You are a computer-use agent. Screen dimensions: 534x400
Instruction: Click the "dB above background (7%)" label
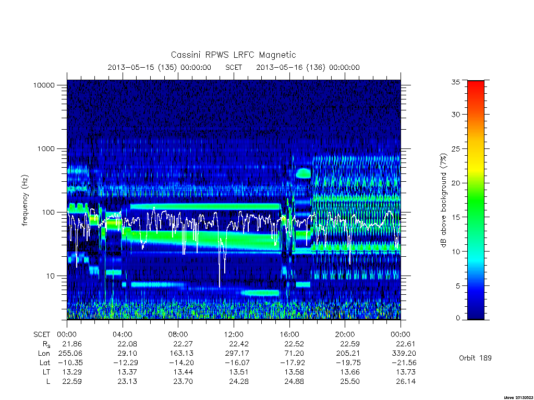[x=443, y=200]
